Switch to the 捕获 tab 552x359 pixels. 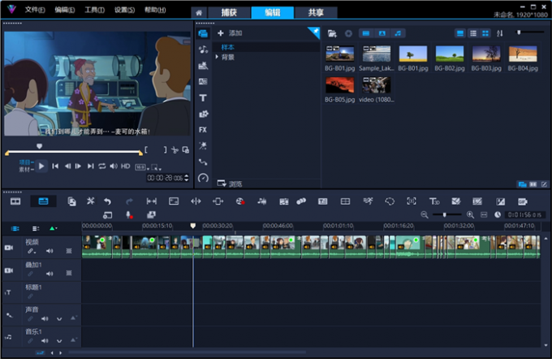pyautogui.click(x=229, y=13)
